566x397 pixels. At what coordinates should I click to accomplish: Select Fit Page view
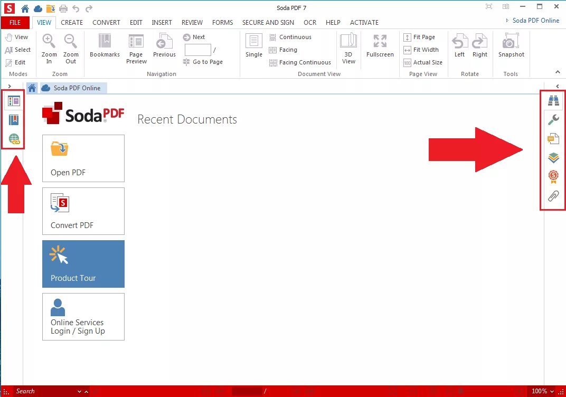pos(419,37)
